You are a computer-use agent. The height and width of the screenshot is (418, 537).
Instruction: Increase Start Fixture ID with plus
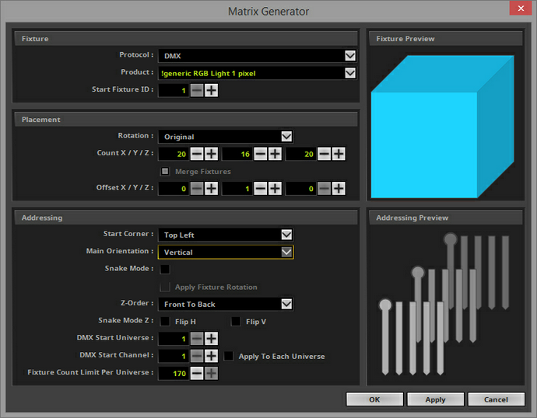tap(212, 91)
